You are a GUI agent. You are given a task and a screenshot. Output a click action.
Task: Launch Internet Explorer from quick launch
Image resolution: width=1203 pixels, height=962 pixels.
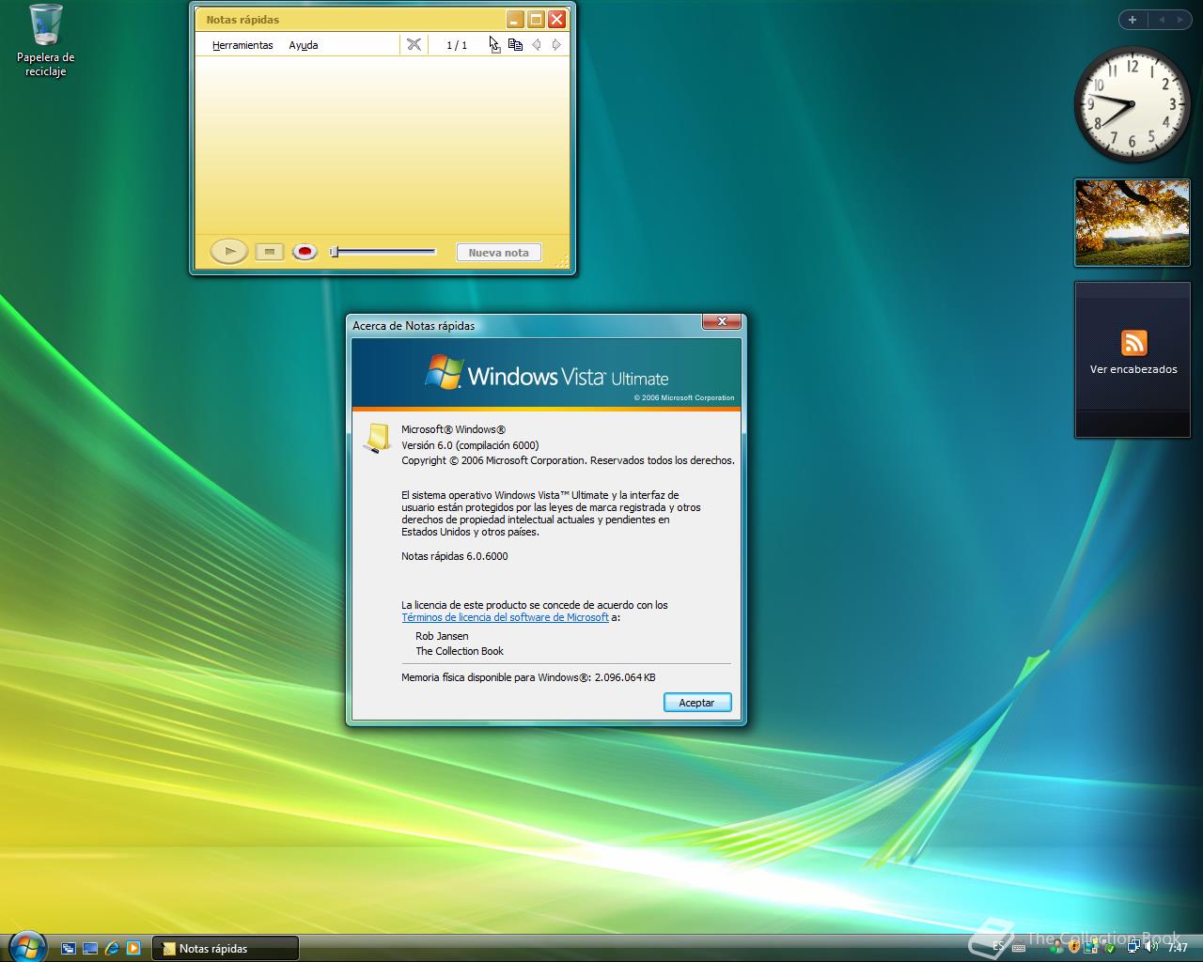[113, 948]
